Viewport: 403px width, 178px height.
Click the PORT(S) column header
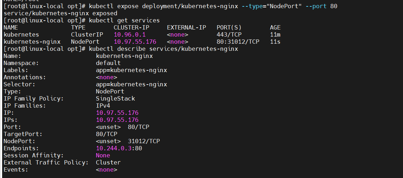pyautogui.click(x=229, y=27)
